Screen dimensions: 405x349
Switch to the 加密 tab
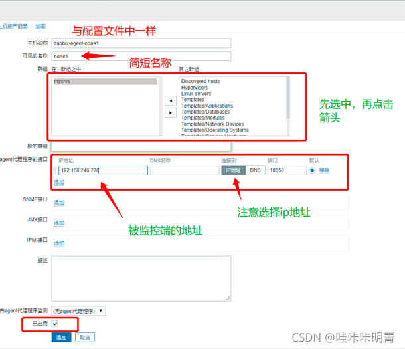point(40,26)
